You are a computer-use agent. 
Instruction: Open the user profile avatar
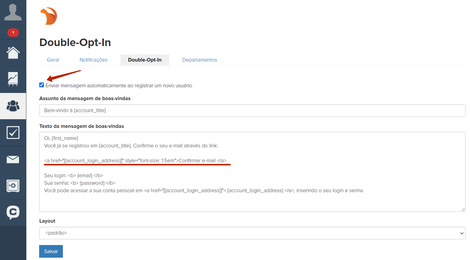click(x=13, y=13)
